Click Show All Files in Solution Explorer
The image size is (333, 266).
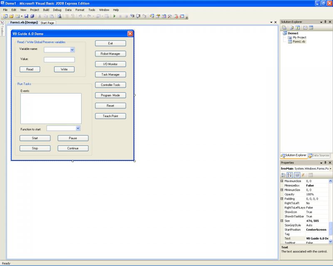(x=292, y=27)
